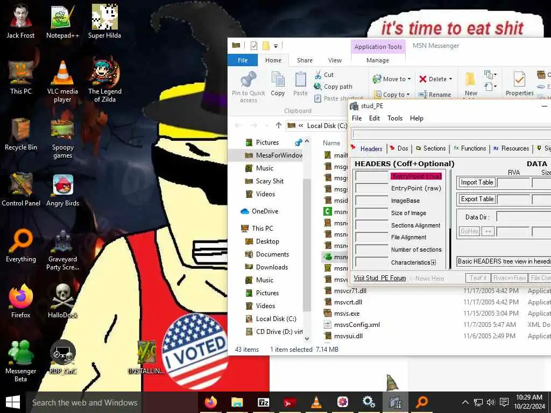This screenshot has height=413, width=551.
Task: Open VLC media player desktop shortcut
Action: point(62,81)
